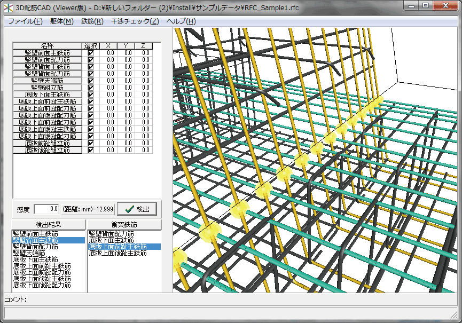Click the 検出 checkmark detect button

tap(137, 209)
